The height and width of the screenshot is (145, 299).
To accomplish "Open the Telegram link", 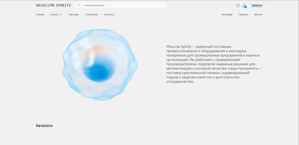I will pos(243,15).
